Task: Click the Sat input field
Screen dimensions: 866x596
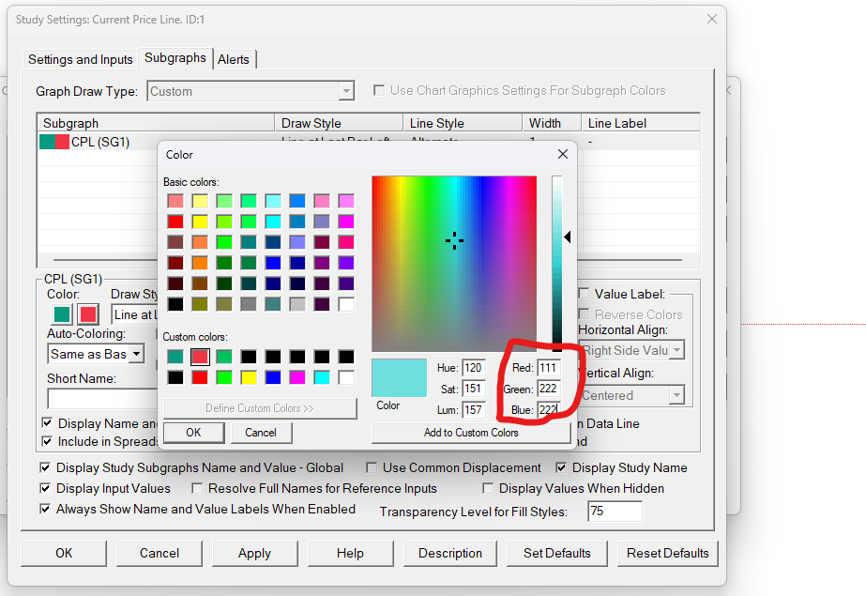Action: pos(473,389)
